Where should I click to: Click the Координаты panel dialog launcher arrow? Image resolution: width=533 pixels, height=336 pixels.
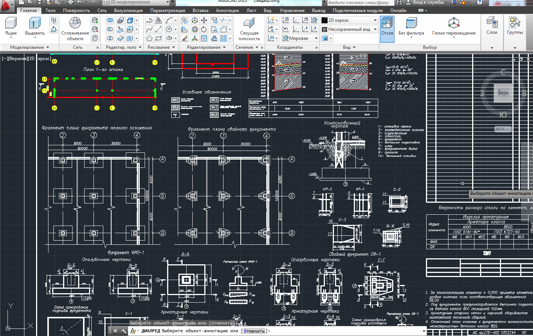316,48
